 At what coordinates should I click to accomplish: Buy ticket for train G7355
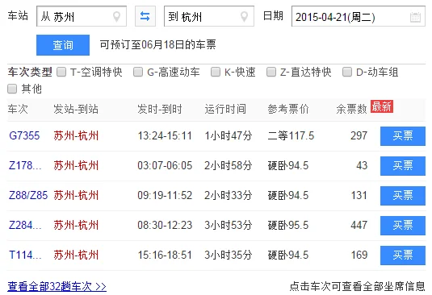coord(403,136)
